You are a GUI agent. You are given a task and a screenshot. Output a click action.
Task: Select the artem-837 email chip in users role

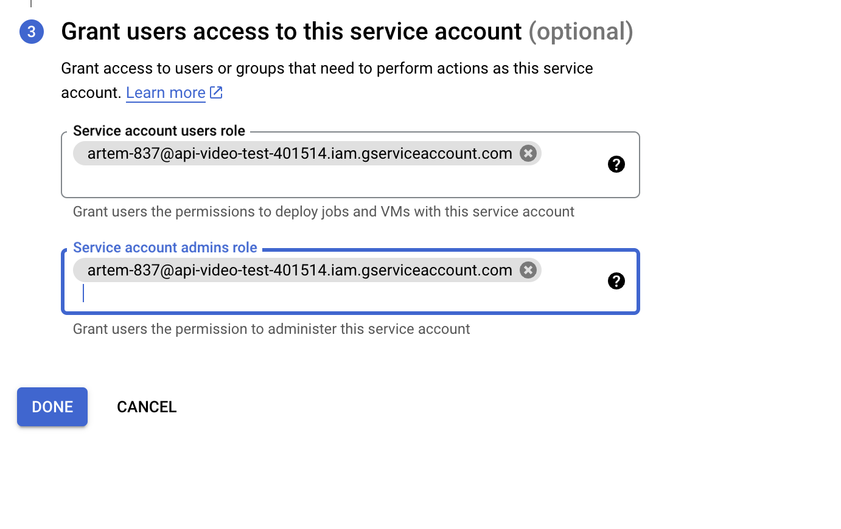pos(299,153)
